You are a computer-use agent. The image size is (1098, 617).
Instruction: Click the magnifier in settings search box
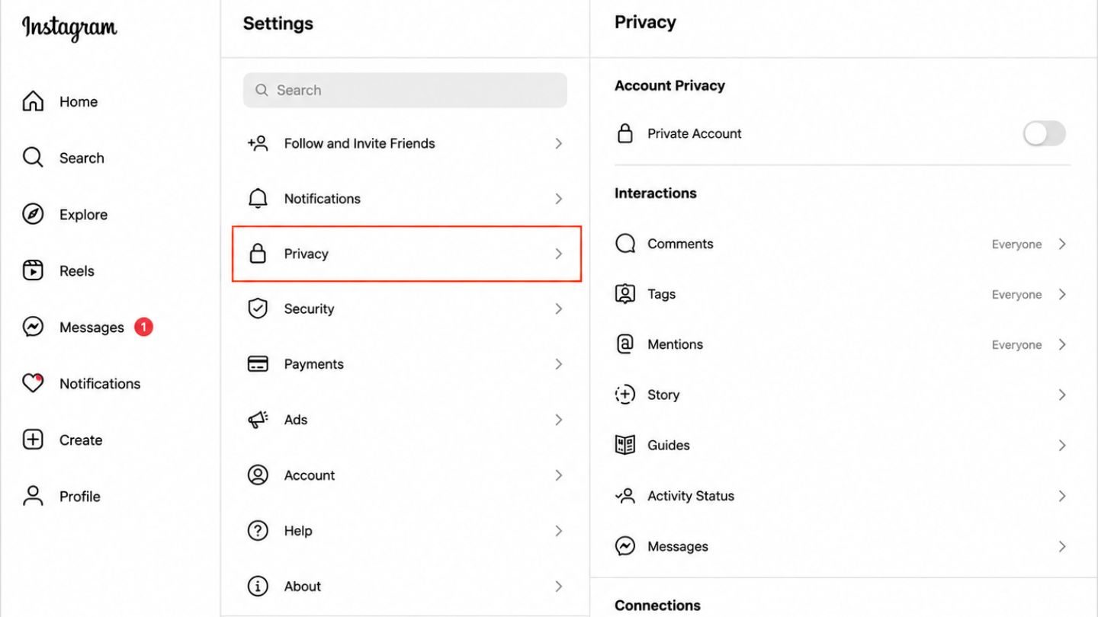tap(262, 90)
